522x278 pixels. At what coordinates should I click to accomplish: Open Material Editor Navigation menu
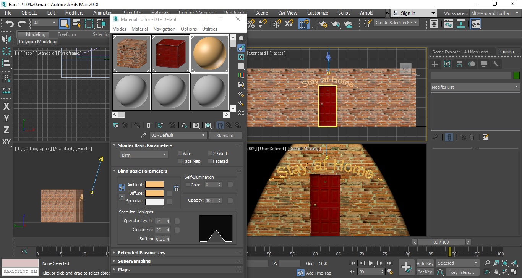[164, 29]
